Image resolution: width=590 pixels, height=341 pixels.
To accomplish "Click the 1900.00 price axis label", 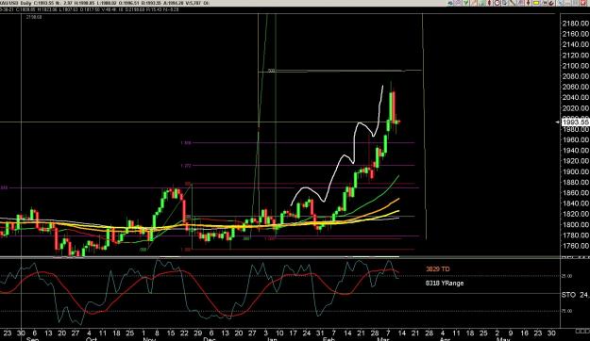I will tap(575, 171).
